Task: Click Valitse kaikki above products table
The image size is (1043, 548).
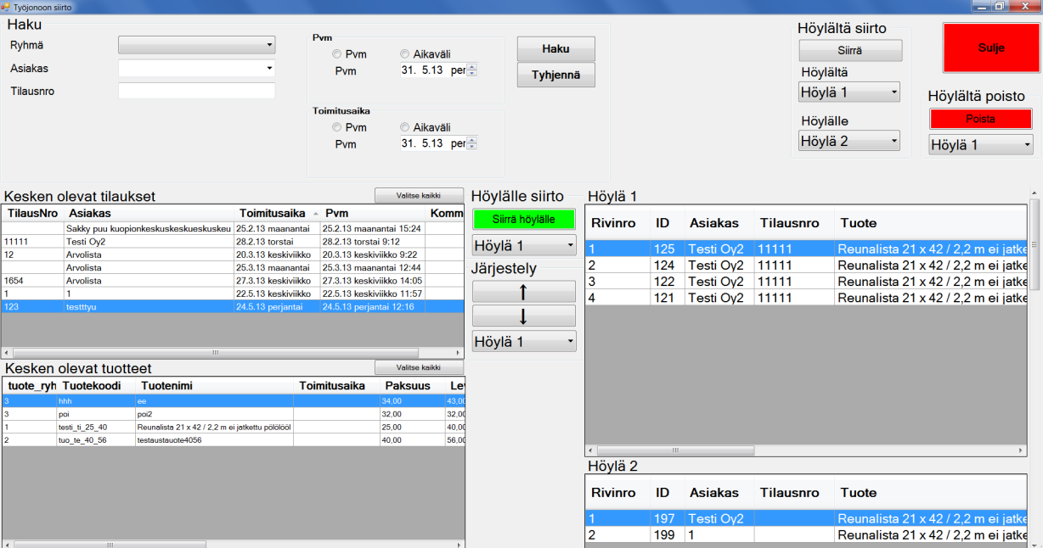Action: click(419, 367)
